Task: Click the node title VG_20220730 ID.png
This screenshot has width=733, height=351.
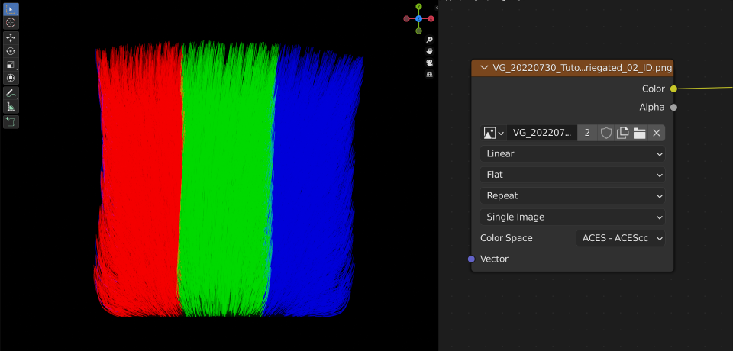Action: click(x=582, y=68)
